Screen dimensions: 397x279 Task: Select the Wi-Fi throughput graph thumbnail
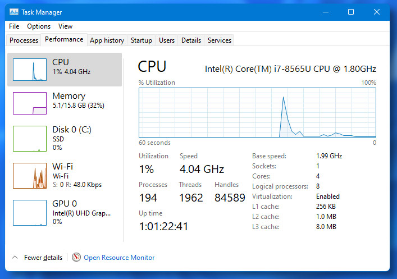point(30,176)
